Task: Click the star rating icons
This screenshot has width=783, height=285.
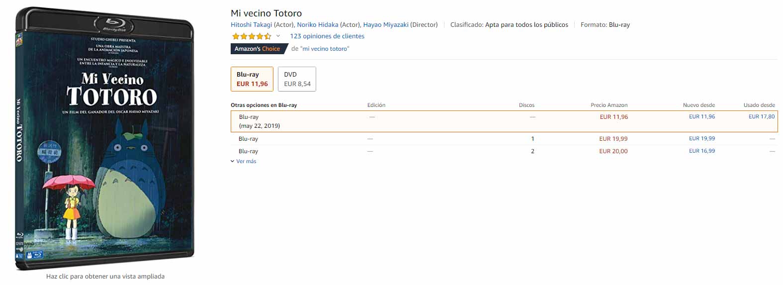Action: pyautogui.click(x=251, y=36)
